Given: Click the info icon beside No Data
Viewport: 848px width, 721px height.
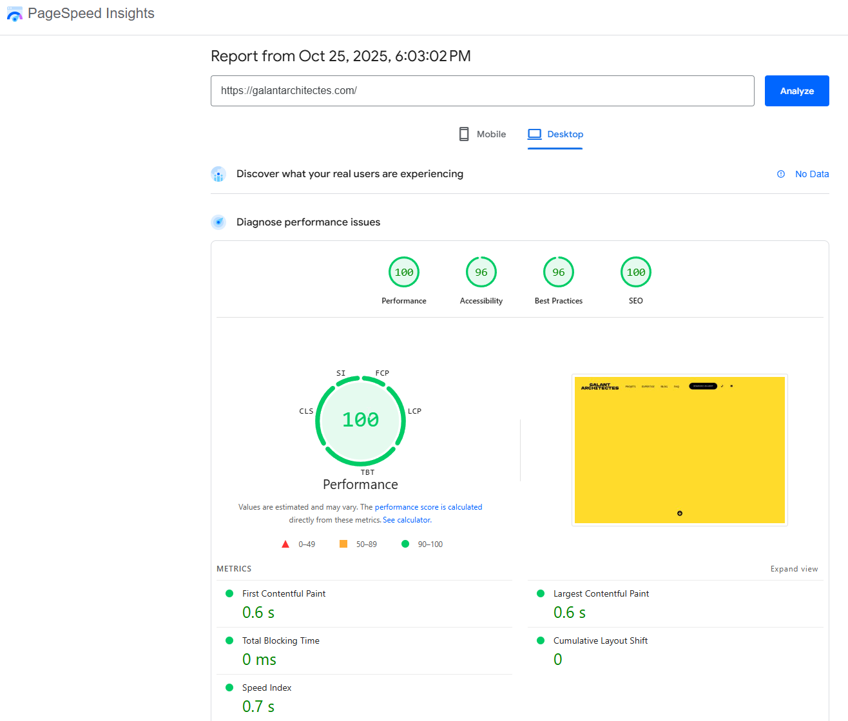Looking at the screenshot, I should [x=781, y=174].
